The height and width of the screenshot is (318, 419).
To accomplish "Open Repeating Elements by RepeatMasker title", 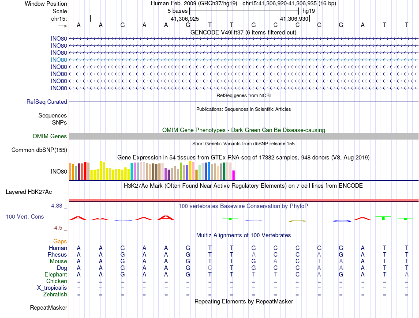I will (243, 301).
